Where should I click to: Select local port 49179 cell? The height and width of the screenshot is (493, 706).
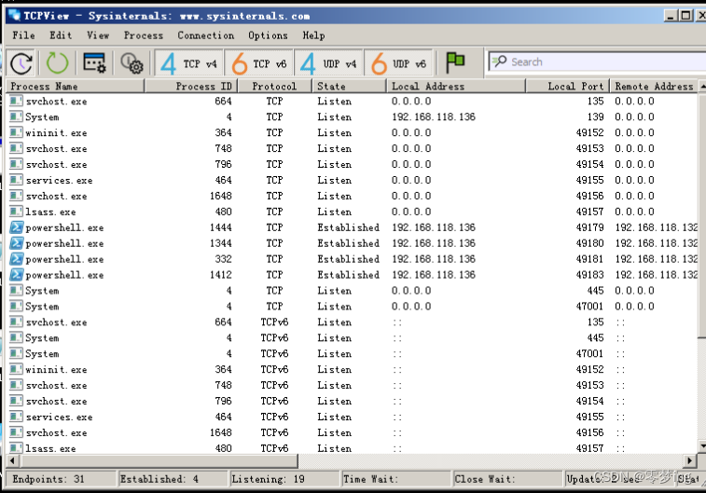[589, 227]
